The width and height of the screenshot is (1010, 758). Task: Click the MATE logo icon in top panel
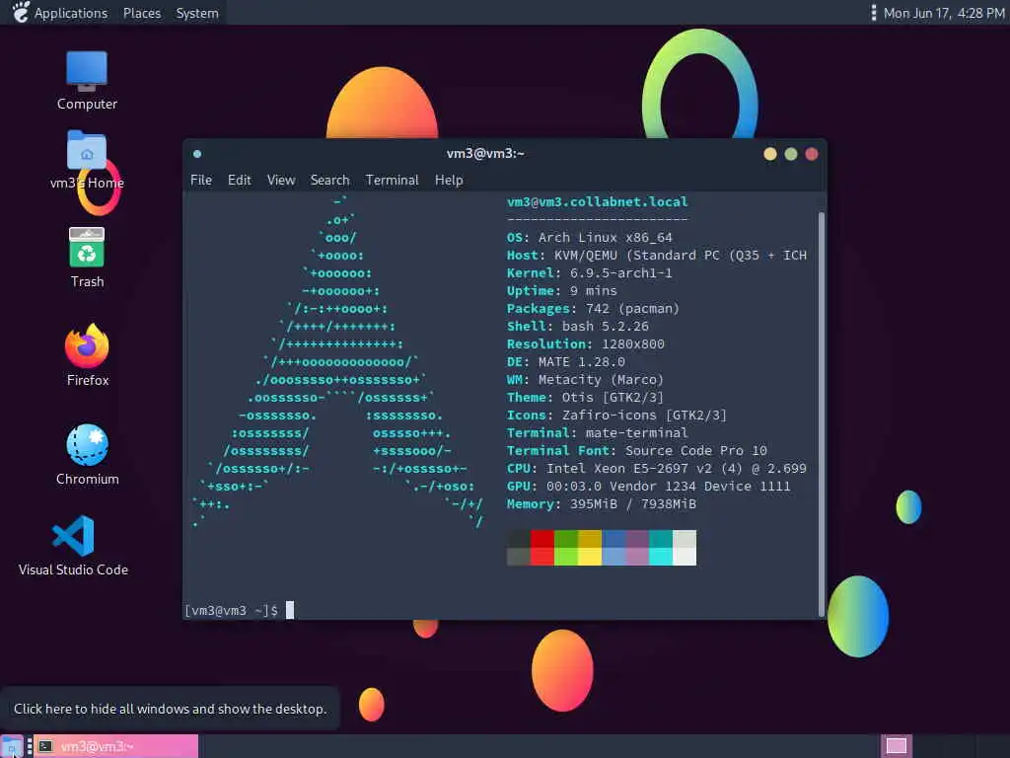(21, 12)
